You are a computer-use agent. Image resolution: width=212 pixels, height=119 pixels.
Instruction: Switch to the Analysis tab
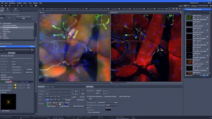click(8, 10)
